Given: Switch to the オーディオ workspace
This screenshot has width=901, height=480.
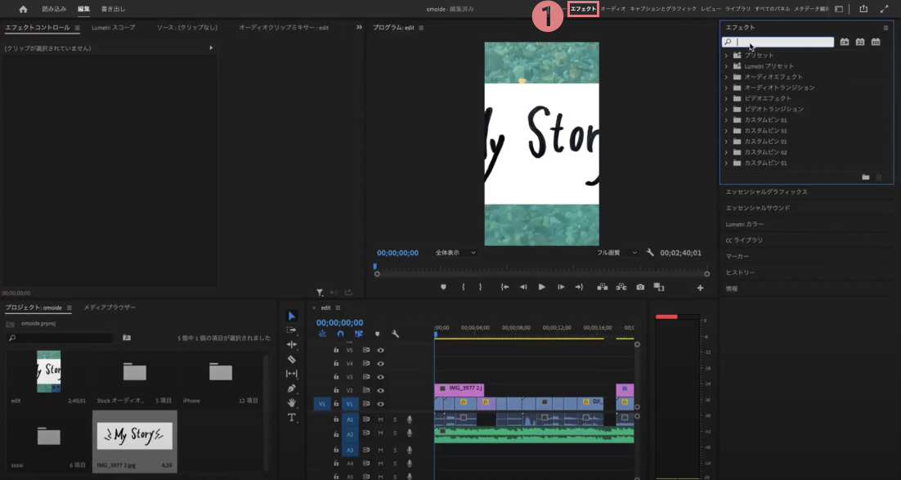Looking at the screenshot, I should coord(613,9).
